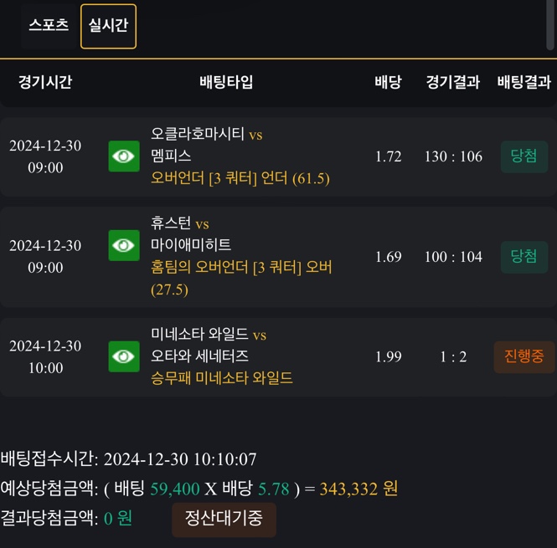Click the 배팅결과 column header
Image resolution: width=557 pixels, height=548 pixels.
tap(524, 82)
